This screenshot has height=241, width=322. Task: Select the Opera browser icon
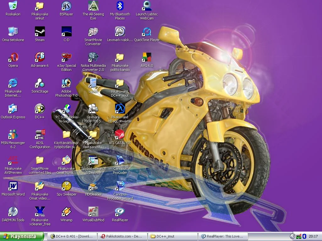13,57
